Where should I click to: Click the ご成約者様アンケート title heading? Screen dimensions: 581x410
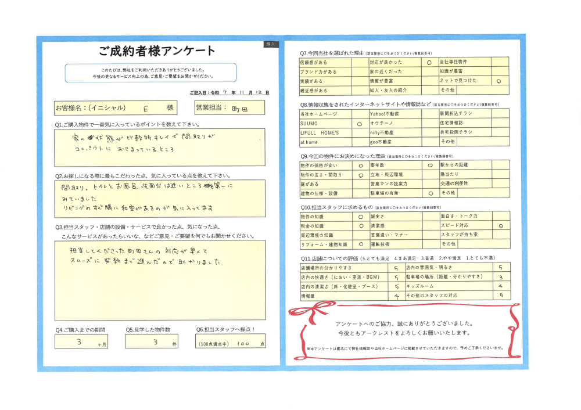(x=157, y=51)
